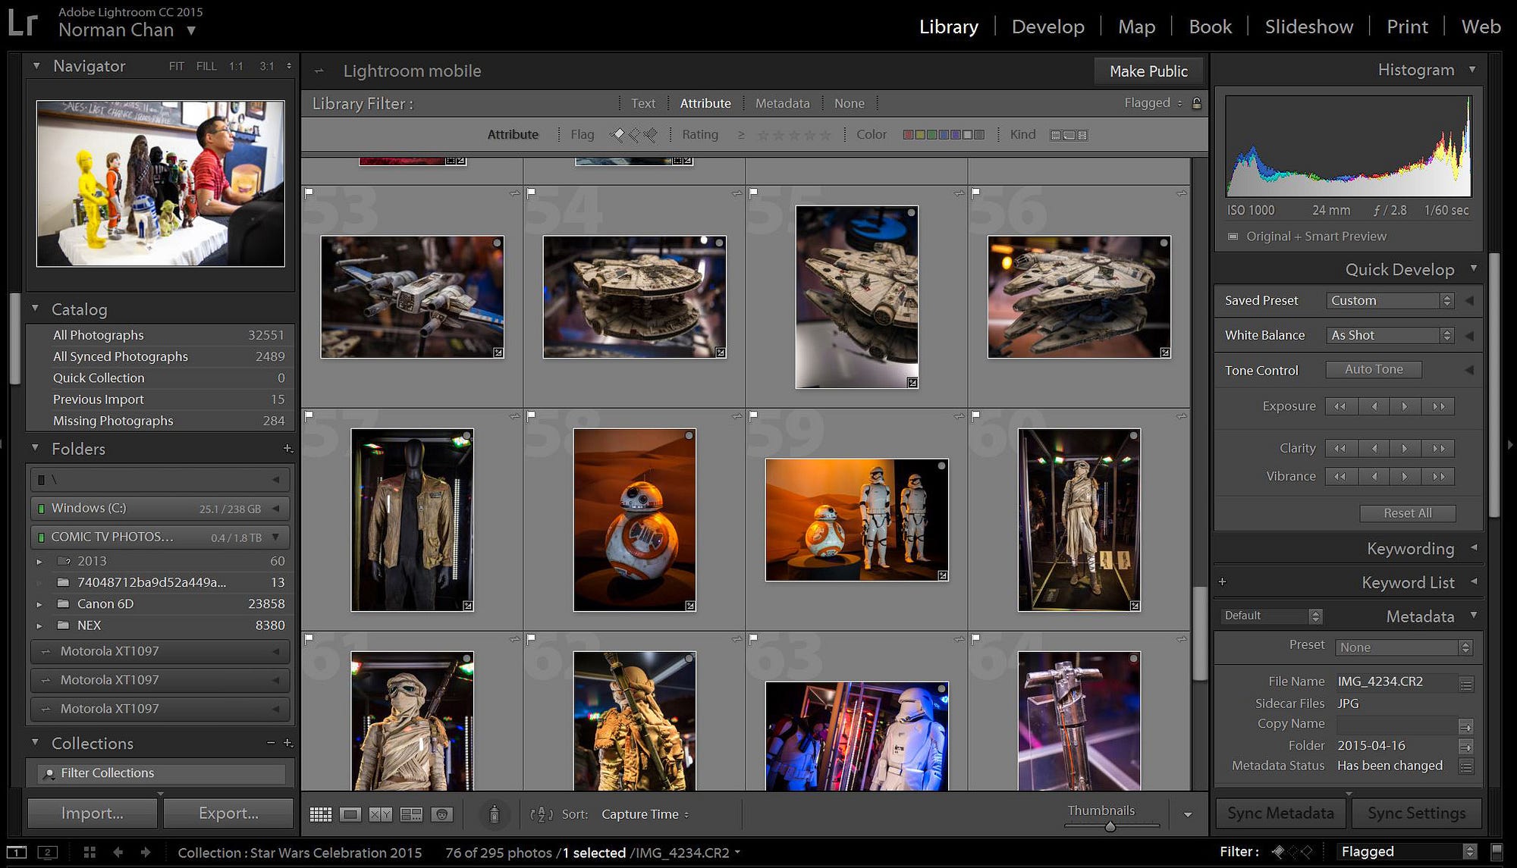Add a new collection with plus icon

pyautogui.click(x=287, y=743)
